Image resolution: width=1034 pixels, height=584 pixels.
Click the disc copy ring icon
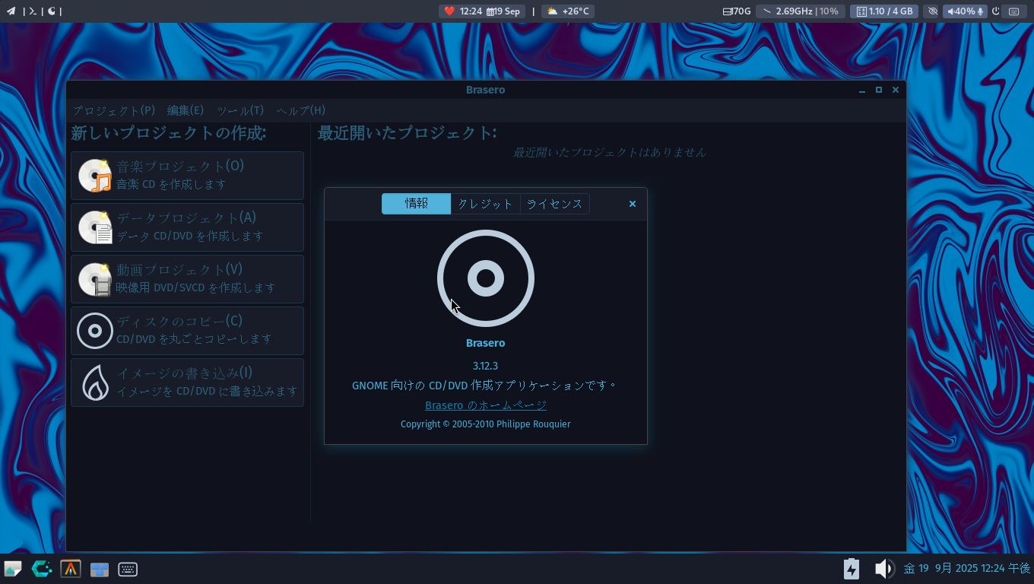[95, 331]
